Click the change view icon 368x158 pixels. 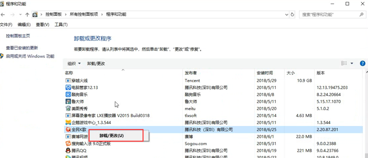tap(344, 63)
